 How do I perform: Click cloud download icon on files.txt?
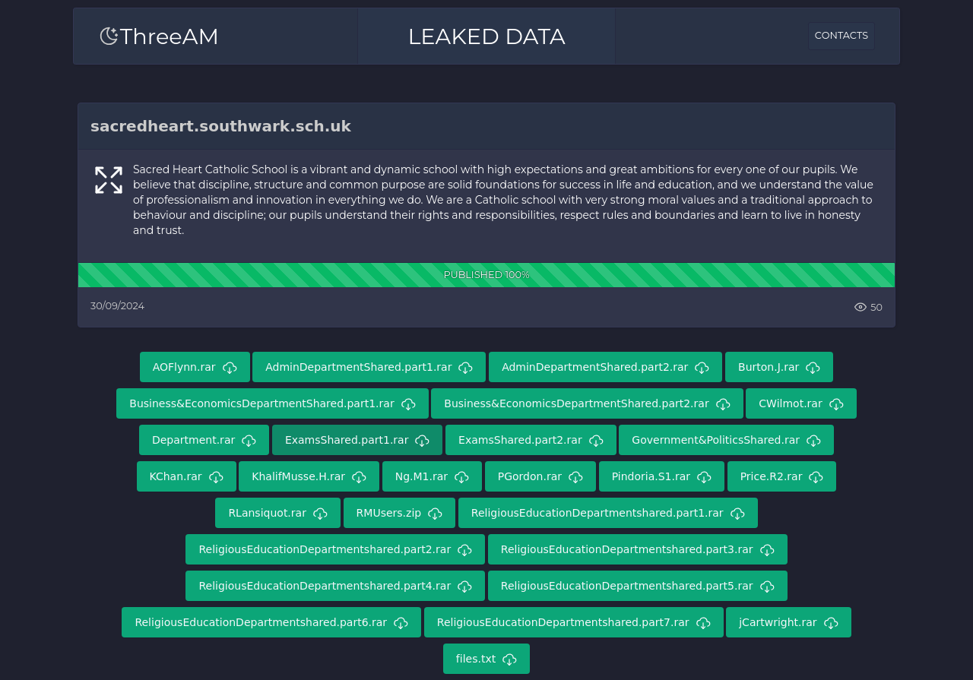pos(510,659)
